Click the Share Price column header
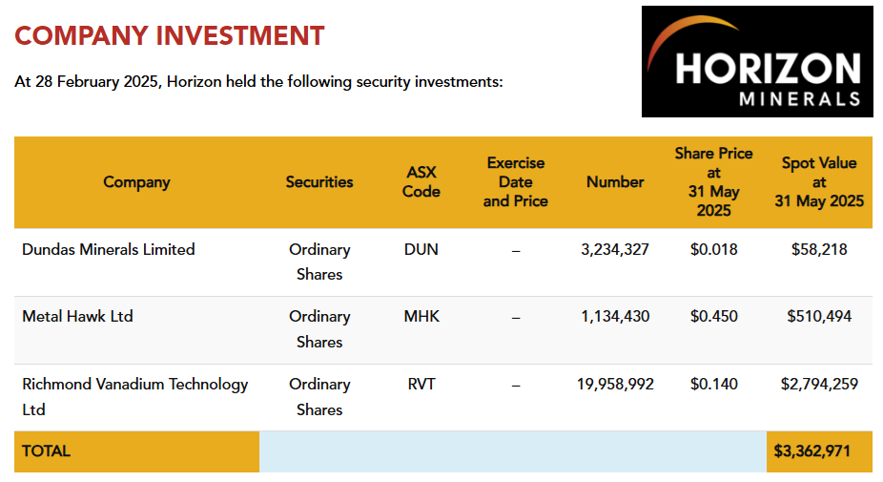Viewport: 883px width, 482px height. tap(713, 181)
